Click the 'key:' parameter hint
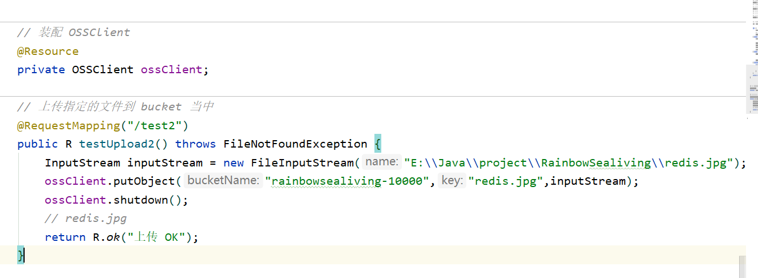The width and height of the screenshot is (758, 278). 452,181
